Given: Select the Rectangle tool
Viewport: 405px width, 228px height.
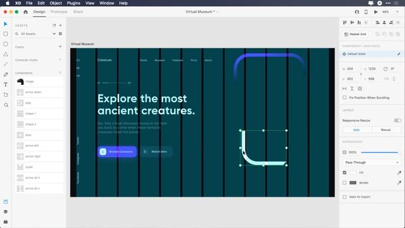Looking at the screenshot, I should 6,34.
